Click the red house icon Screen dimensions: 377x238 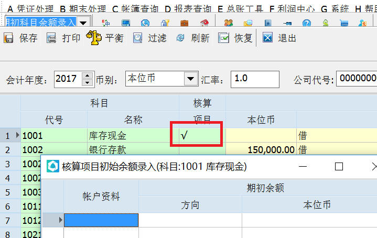pyautogui.click(x=204, y=23)
